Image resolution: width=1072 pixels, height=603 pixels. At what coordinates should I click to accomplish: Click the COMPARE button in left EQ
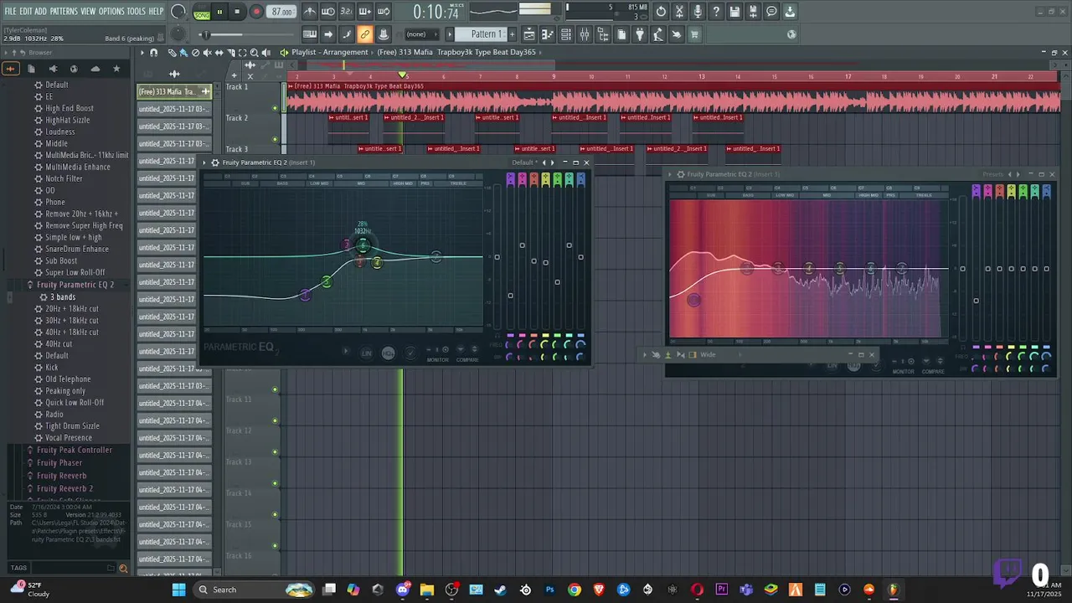point(467,360)
